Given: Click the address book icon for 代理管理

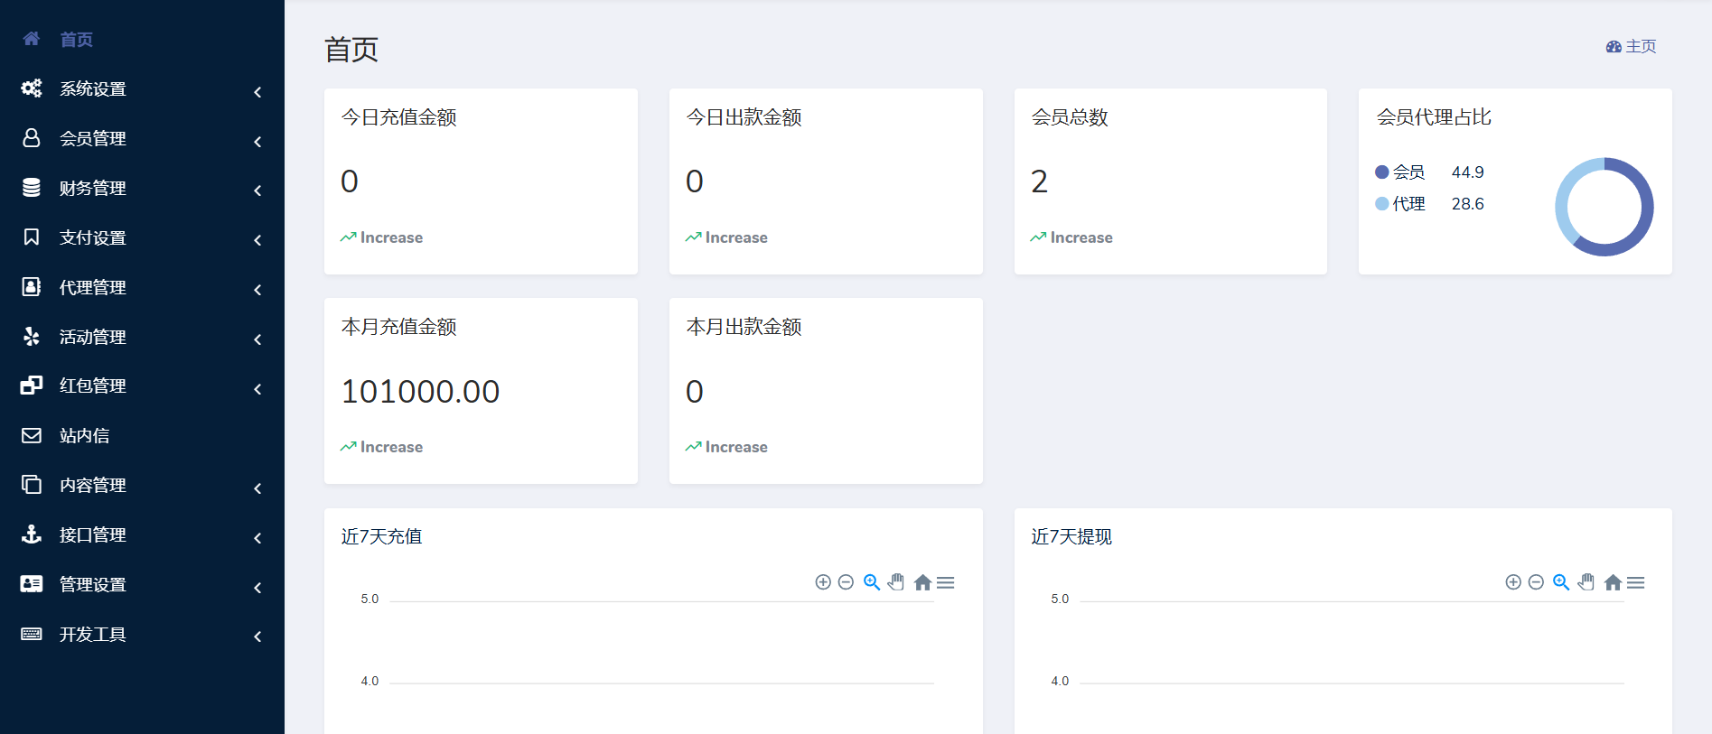Looking at the screenshot, I should (x=32, y=287).
